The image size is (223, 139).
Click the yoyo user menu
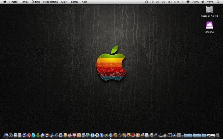pos(210,2)
